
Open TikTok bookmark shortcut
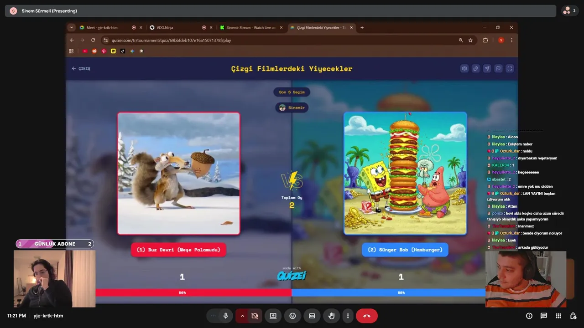(123, 51)
